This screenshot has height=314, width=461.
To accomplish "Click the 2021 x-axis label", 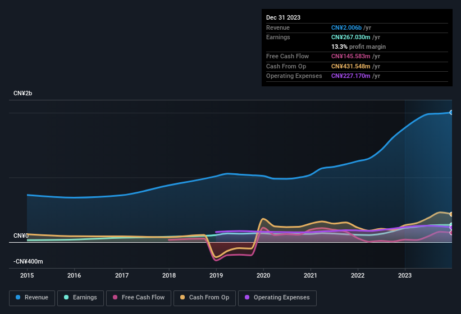I will click(311, 275).
